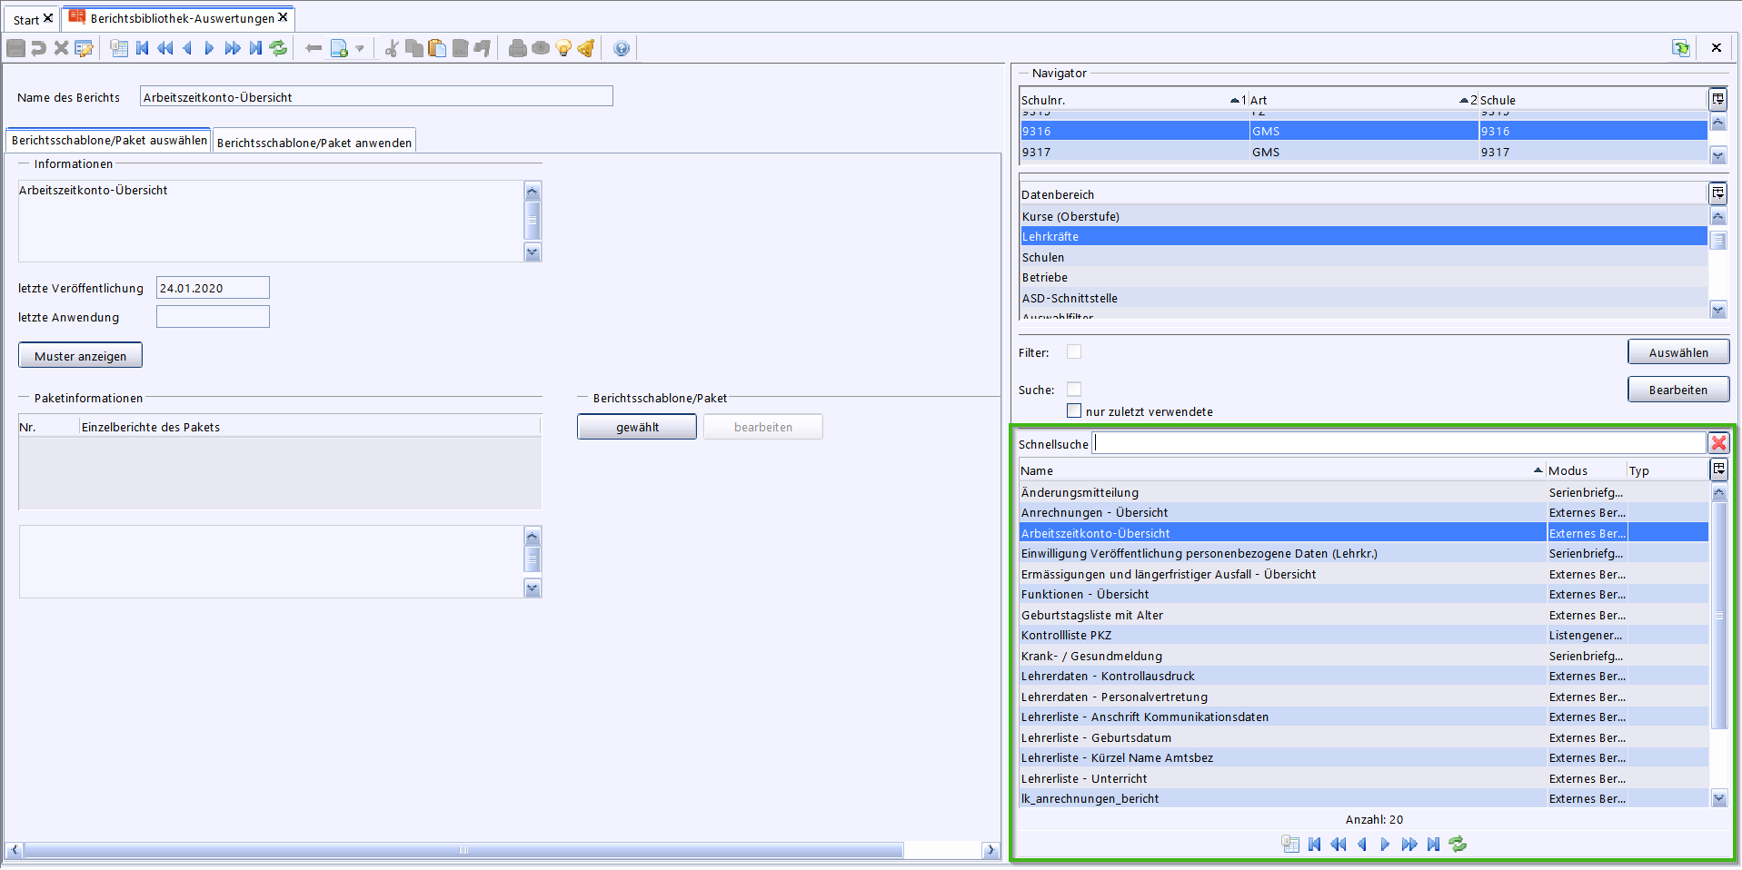Click scroll-down arrow of Datenbereich list

tap(1717, 310)
